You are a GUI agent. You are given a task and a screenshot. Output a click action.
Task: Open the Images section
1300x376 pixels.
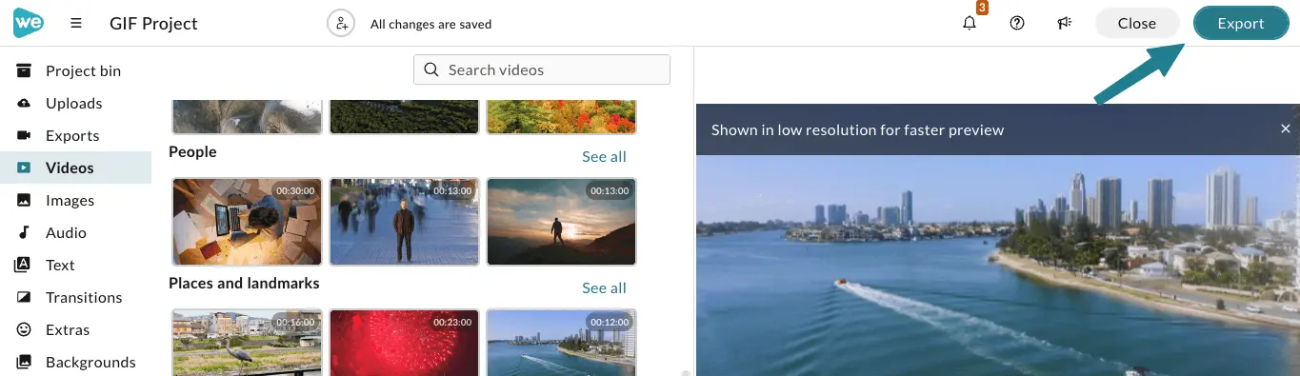pos(75,200)
